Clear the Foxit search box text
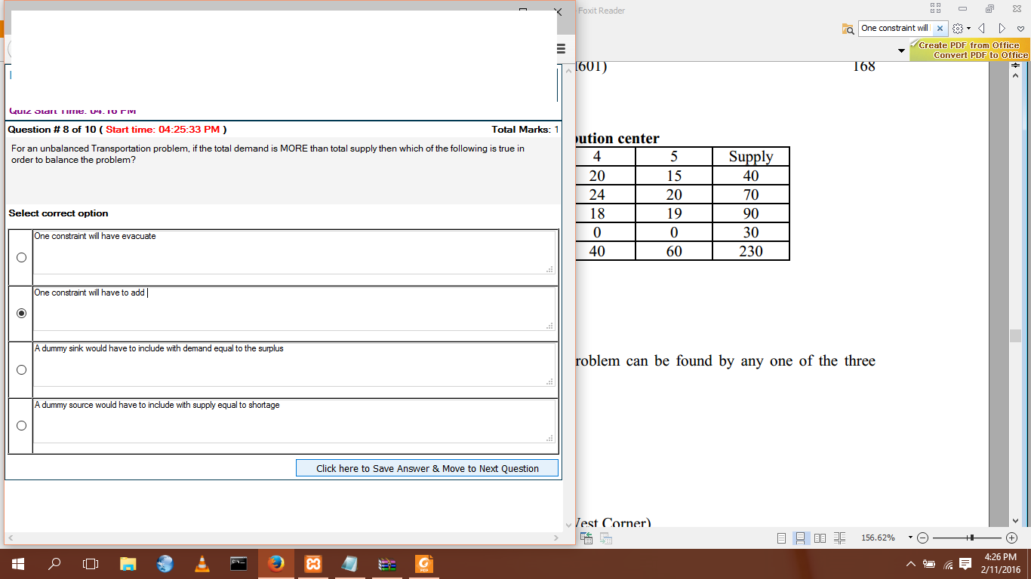The image size is (1031, 579). coord(940,29)
